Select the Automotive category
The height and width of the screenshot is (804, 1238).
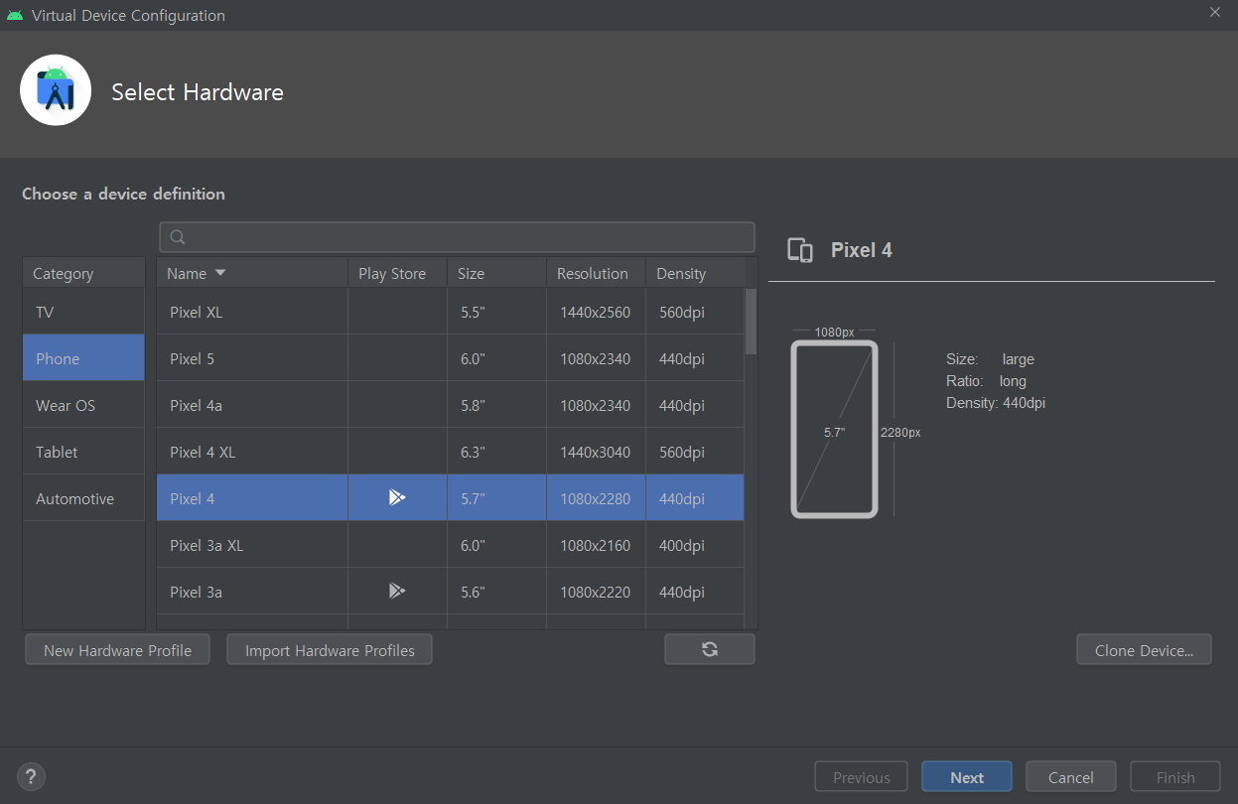tap(83, 498)
